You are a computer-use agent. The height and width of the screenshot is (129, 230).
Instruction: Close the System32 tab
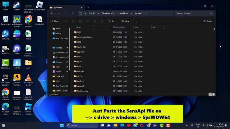coord(82,8)
